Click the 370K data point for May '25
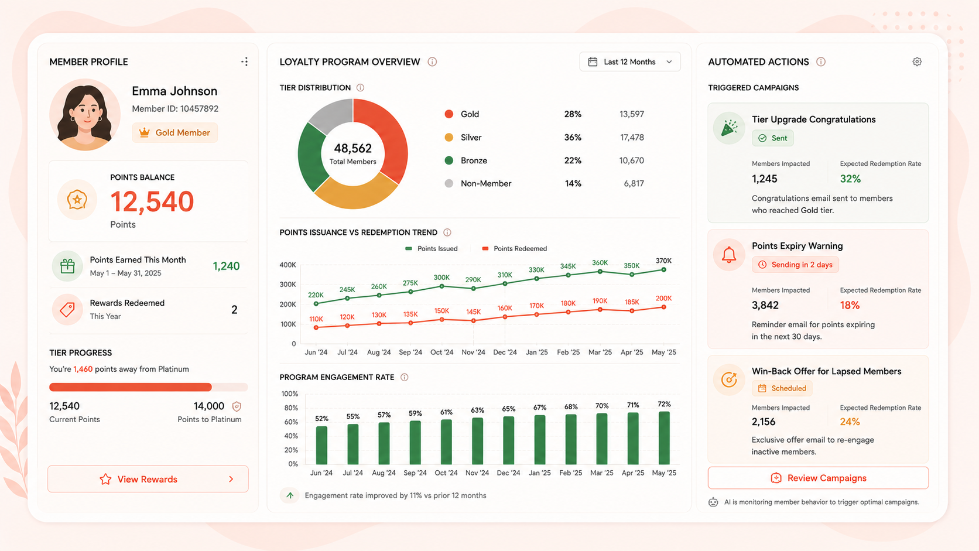The height and width of the screenshot is (551, 979). coord(663,270)
